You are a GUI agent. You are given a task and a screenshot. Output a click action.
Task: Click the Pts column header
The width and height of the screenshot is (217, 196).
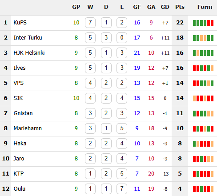(x=180, y=7)
